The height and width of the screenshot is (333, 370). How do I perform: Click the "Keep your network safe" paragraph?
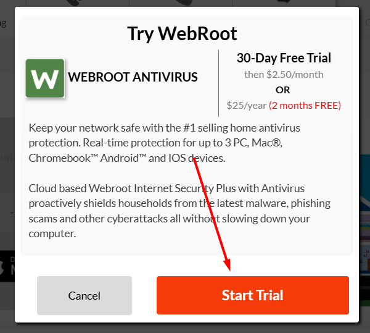point(164,143)
